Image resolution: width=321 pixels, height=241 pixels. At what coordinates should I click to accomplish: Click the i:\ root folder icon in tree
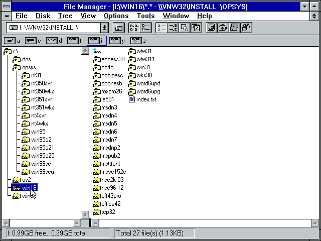point(8,51)
